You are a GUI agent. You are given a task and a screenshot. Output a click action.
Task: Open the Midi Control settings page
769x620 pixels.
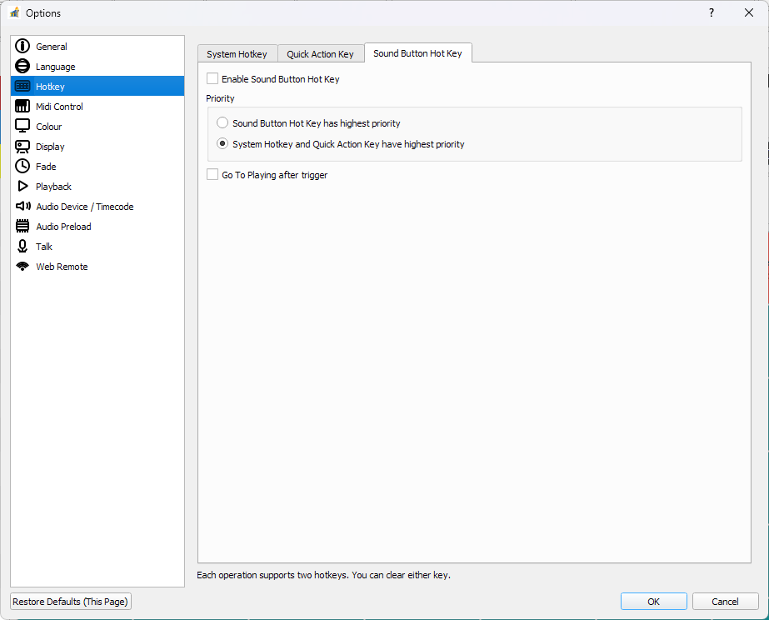[x=58, y=106]
